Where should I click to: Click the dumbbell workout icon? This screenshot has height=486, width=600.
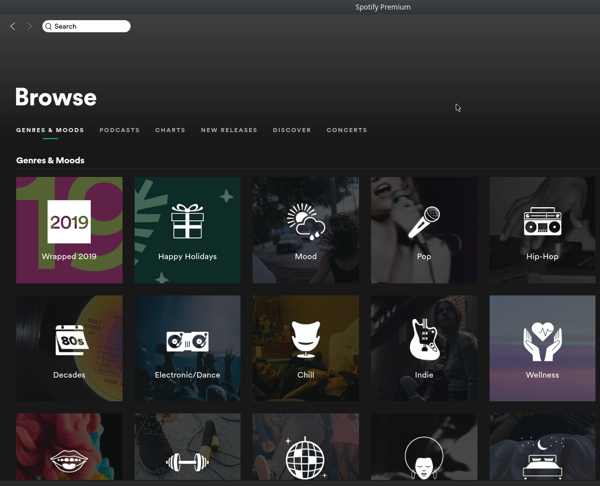[x=188, y=462]
